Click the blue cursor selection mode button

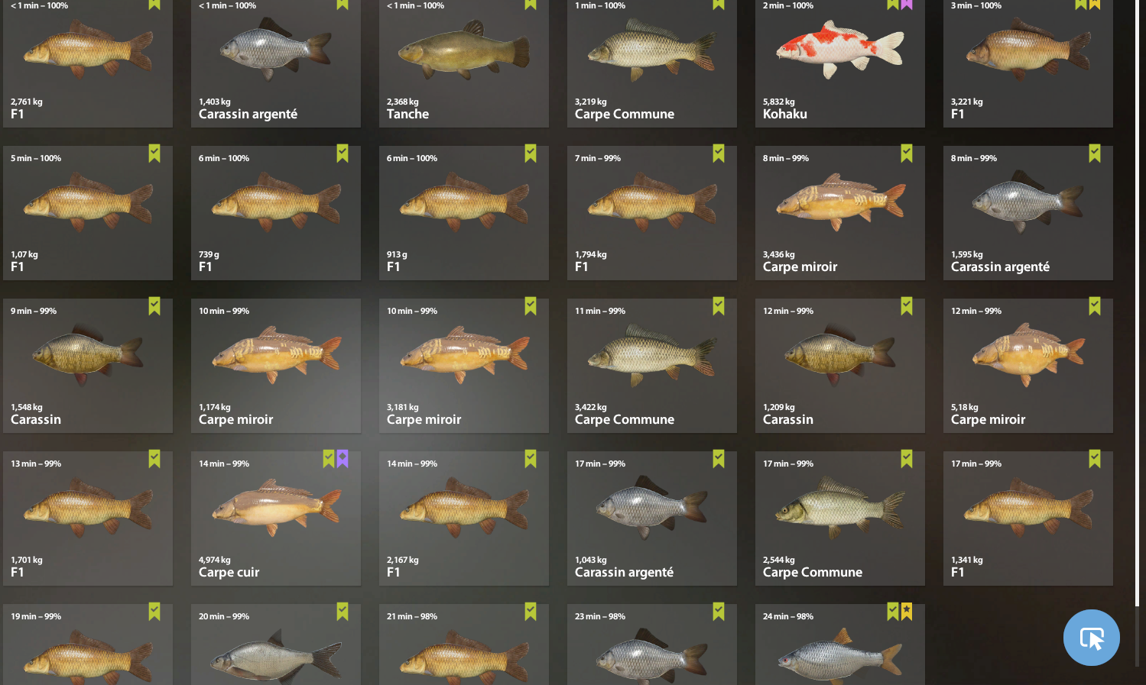[1091, 638]
